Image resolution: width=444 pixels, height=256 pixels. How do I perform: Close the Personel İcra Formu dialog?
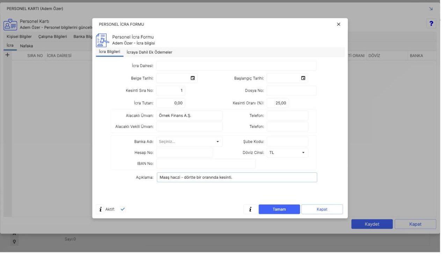[x=338, y=24]
